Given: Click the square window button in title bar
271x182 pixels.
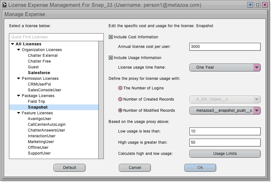Looking at the screenshot, I should click(258, 5).
